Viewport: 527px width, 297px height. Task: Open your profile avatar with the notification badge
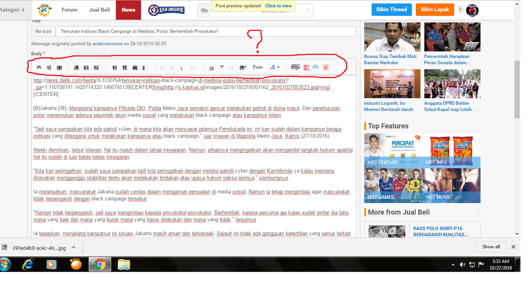click(472, 9)
